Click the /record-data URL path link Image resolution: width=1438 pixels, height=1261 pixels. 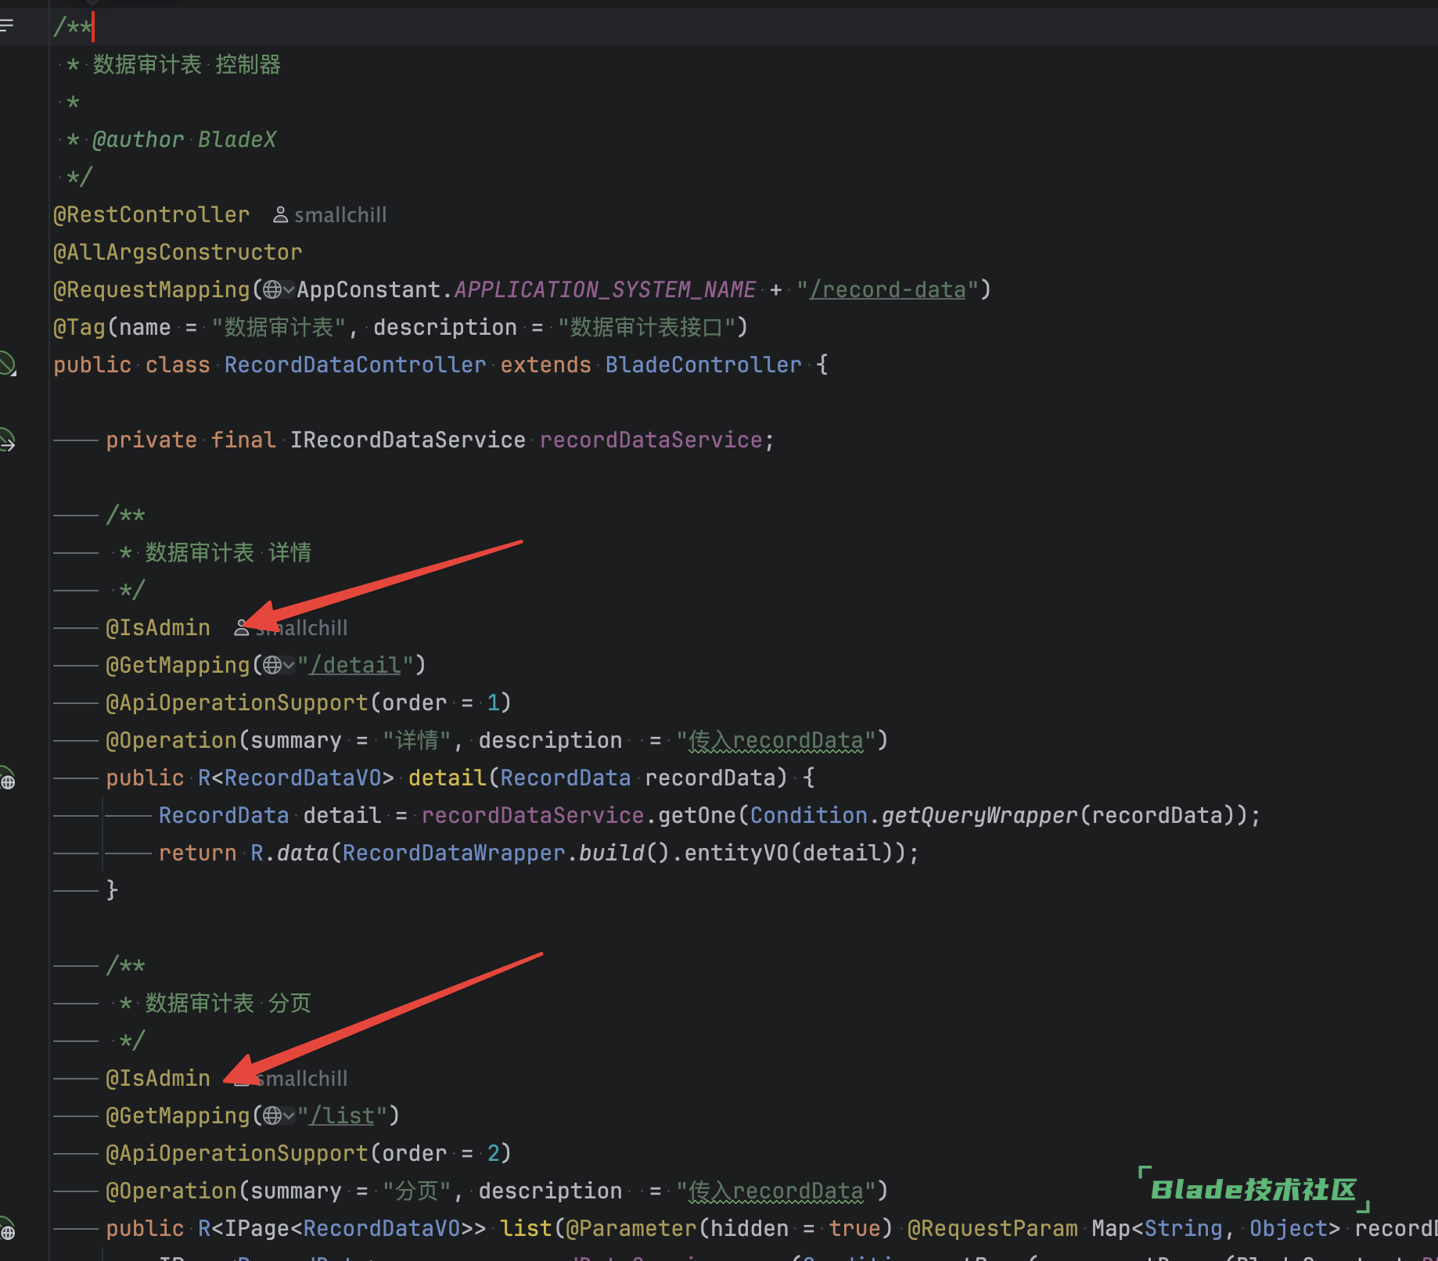coord(887,290)
